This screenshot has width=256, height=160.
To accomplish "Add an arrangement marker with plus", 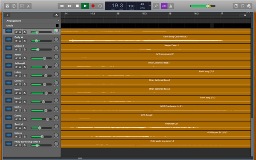I will [x=58, y=20].
